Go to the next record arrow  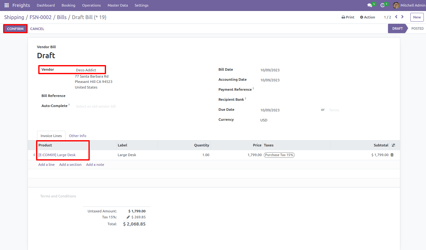tap(402, 17)
